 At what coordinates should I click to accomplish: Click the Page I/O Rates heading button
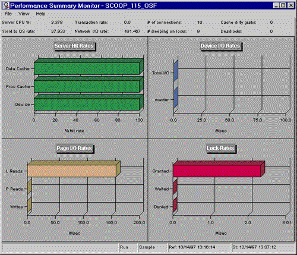74,148
